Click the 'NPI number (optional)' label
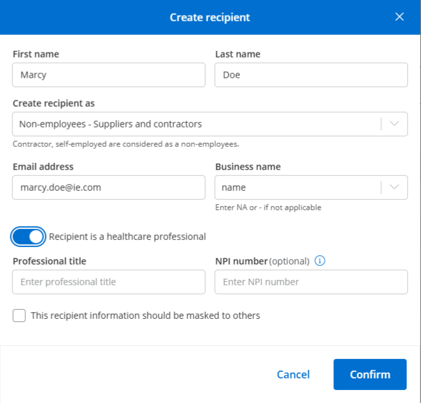This screenshot has width=421, height=403. pos(263,261)
